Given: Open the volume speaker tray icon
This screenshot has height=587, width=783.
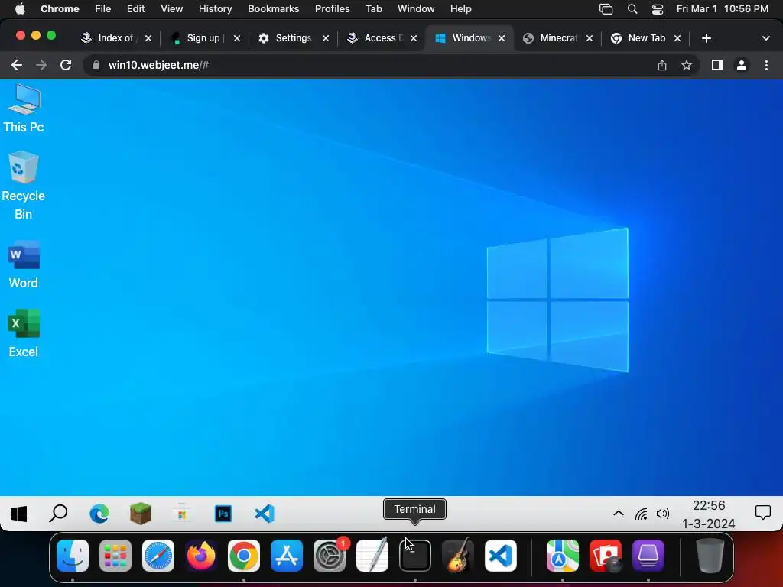Looking at the screenshot, I should (663, 514).
